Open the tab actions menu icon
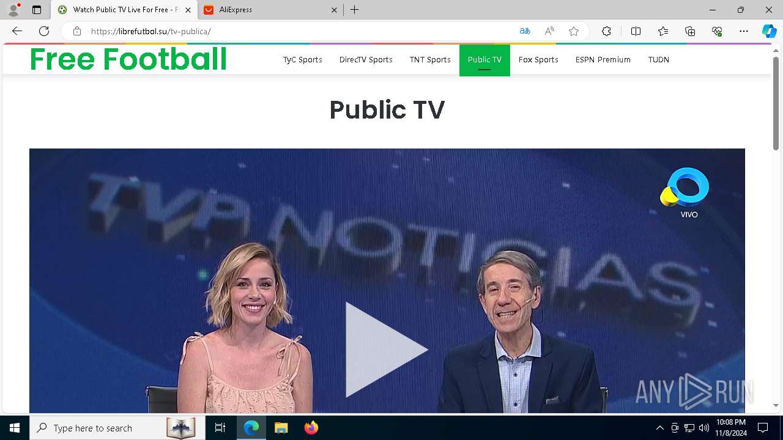The width and height of the screenshot is (783, 440). tap(37, 10)
